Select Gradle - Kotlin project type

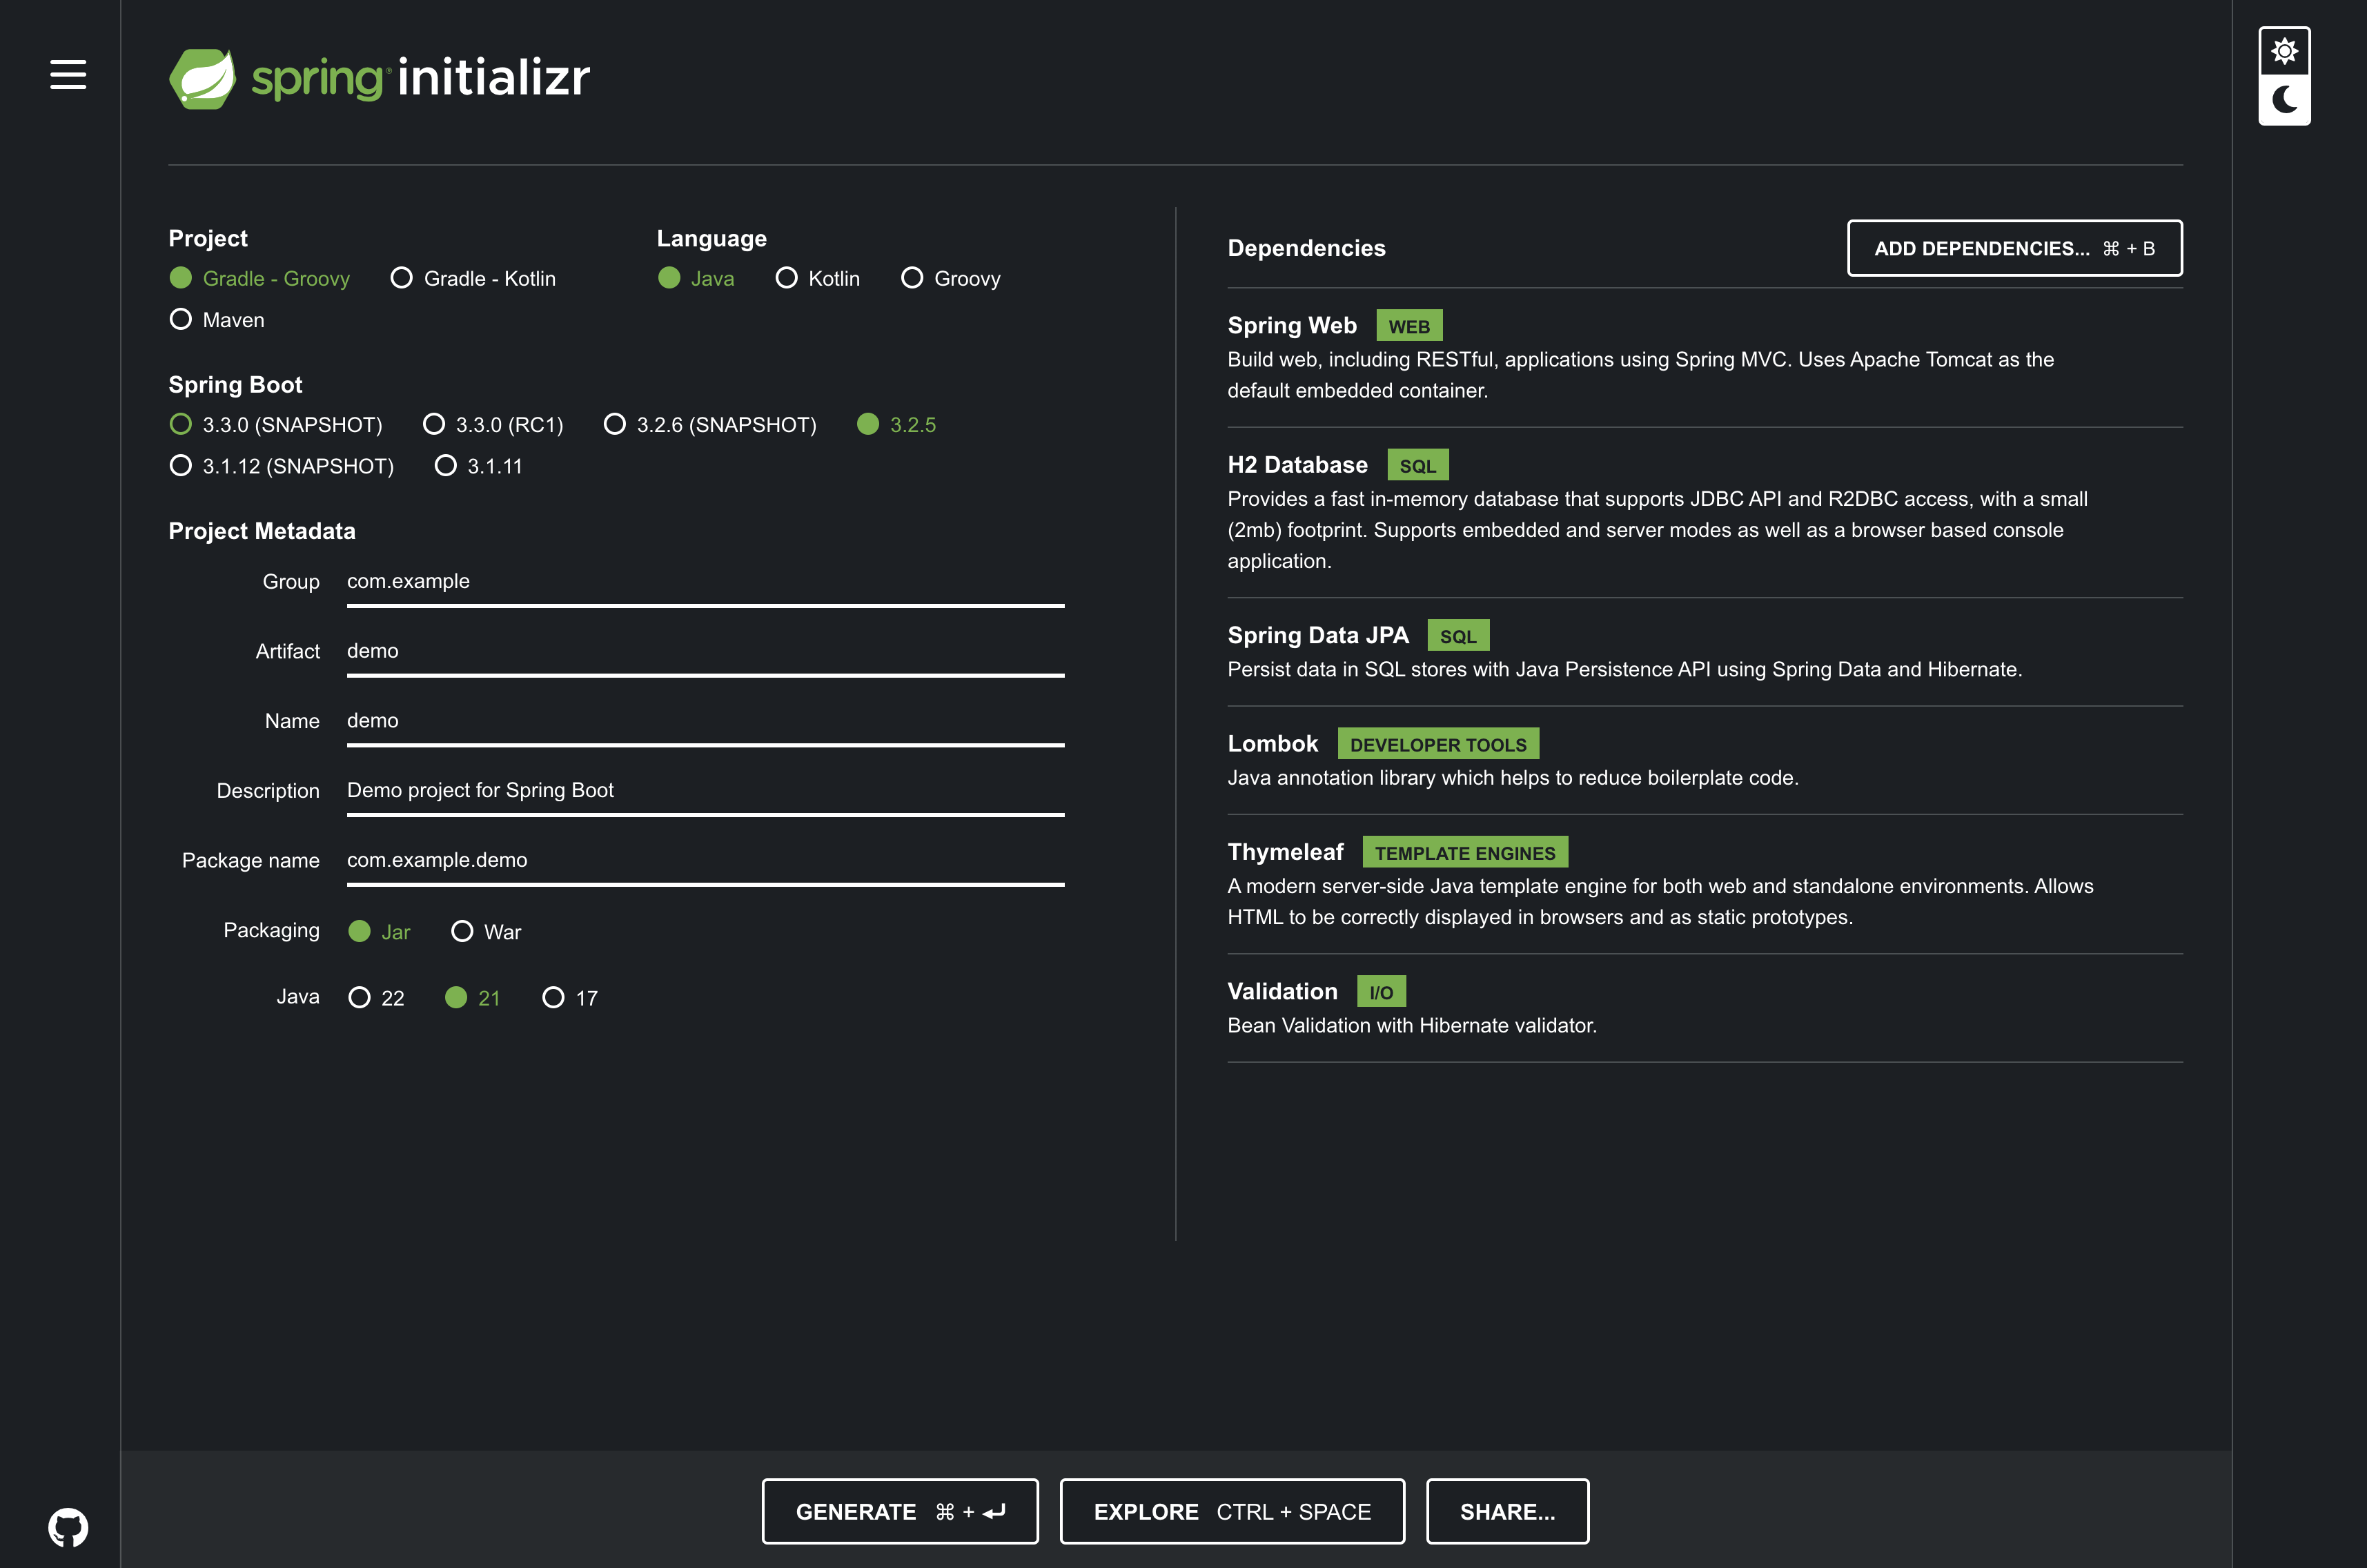click(x=473, y=278)
